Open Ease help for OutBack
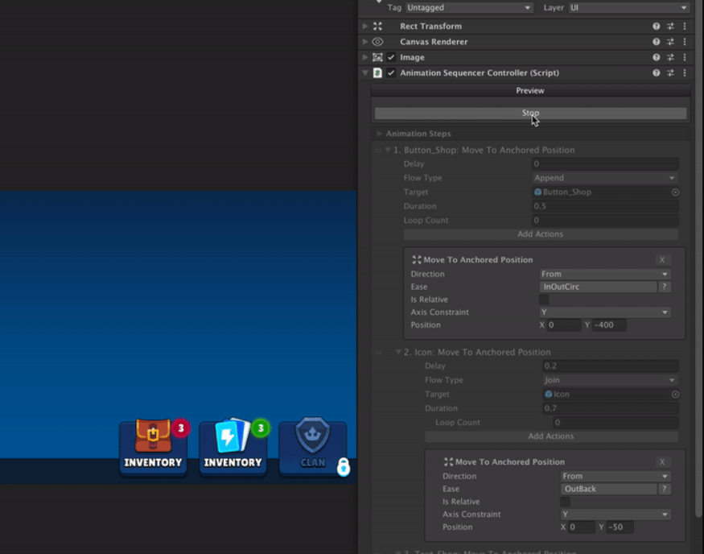 point(664,489)
